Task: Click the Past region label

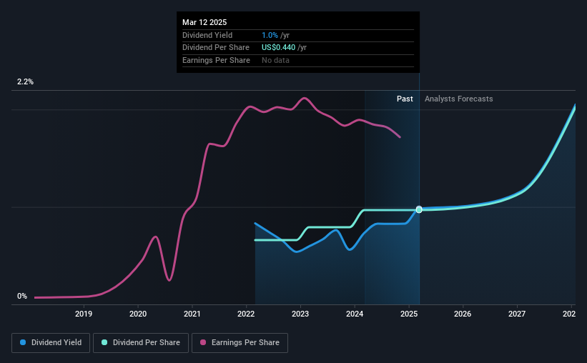Action: 405,99
